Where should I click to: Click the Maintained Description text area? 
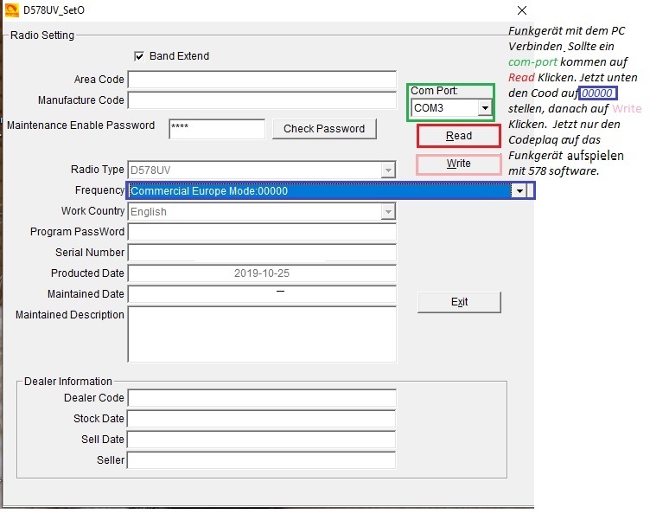(261, 333)
